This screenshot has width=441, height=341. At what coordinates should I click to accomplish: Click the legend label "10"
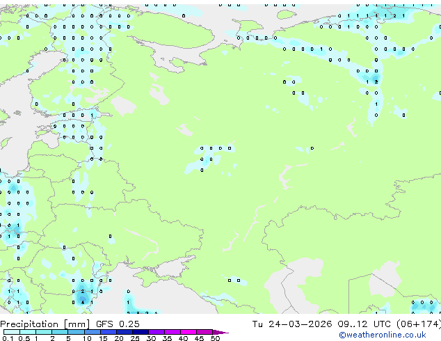point(87,338)
